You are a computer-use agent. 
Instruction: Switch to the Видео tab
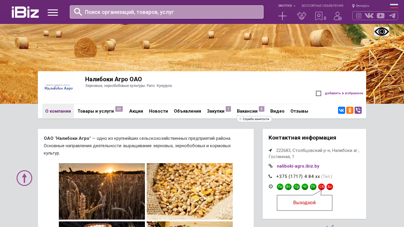277,111
